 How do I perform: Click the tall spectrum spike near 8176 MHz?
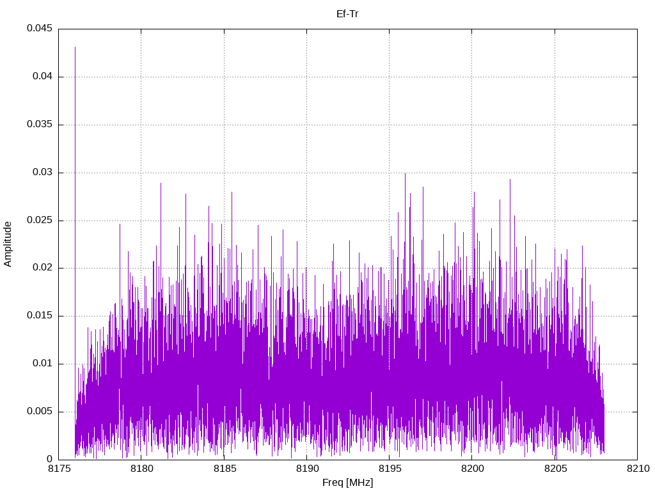point(75,251)
